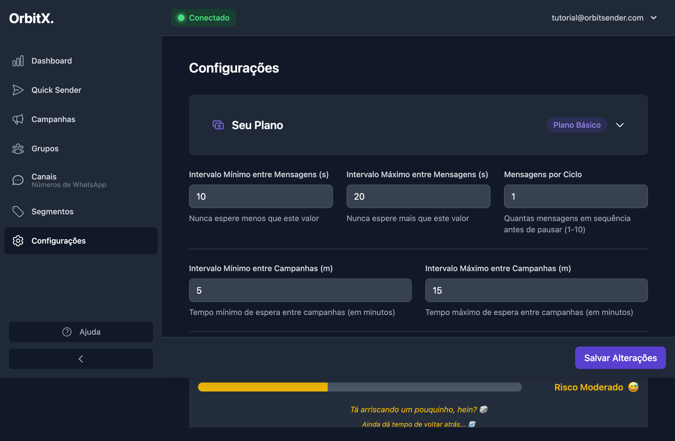Select the Segmentos tag icon
675x441 pixels.
[x=18, y=211]
